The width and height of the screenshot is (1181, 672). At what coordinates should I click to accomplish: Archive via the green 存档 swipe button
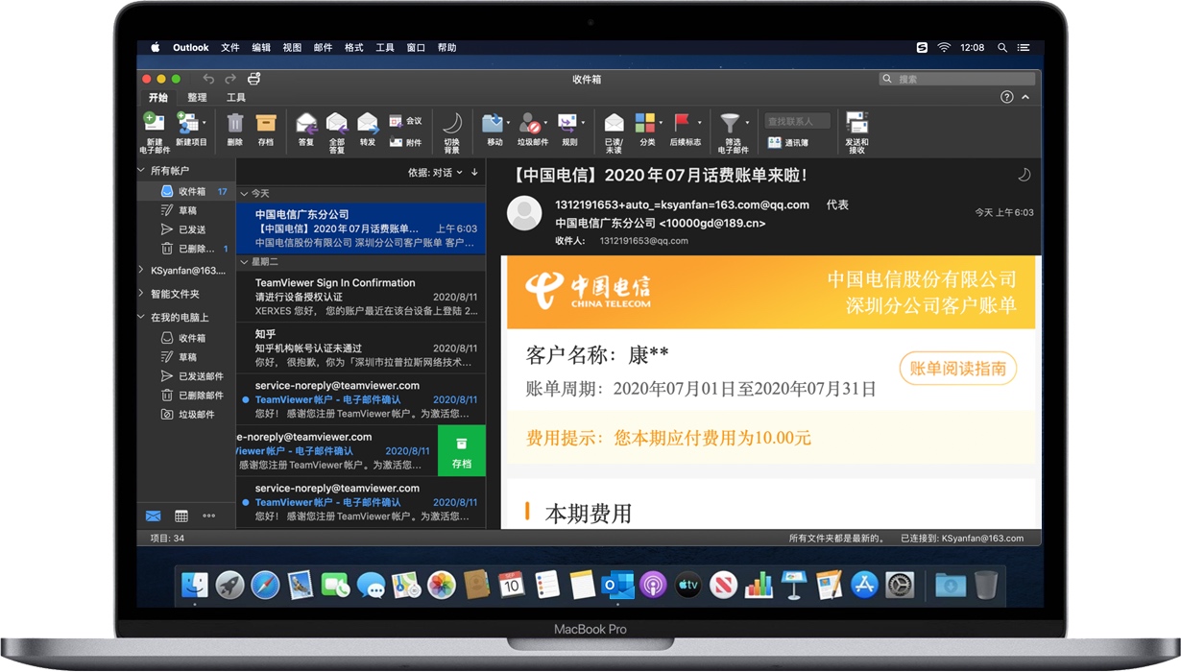[x=462, y=451]
